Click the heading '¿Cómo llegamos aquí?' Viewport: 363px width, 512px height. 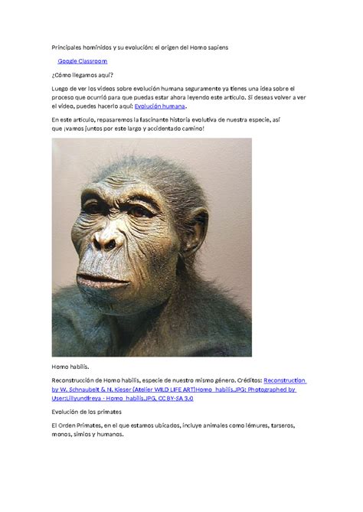[x=83, y=75]
